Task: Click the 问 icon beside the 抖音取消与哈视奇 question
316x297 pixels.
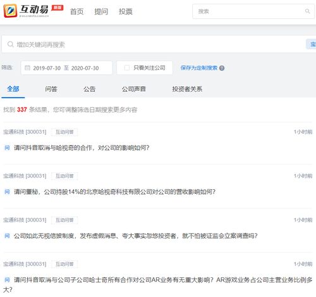Action: 7,148
